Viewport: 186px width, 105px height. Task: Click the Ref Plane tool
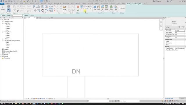pyautogui.click(x=102, y=8)
